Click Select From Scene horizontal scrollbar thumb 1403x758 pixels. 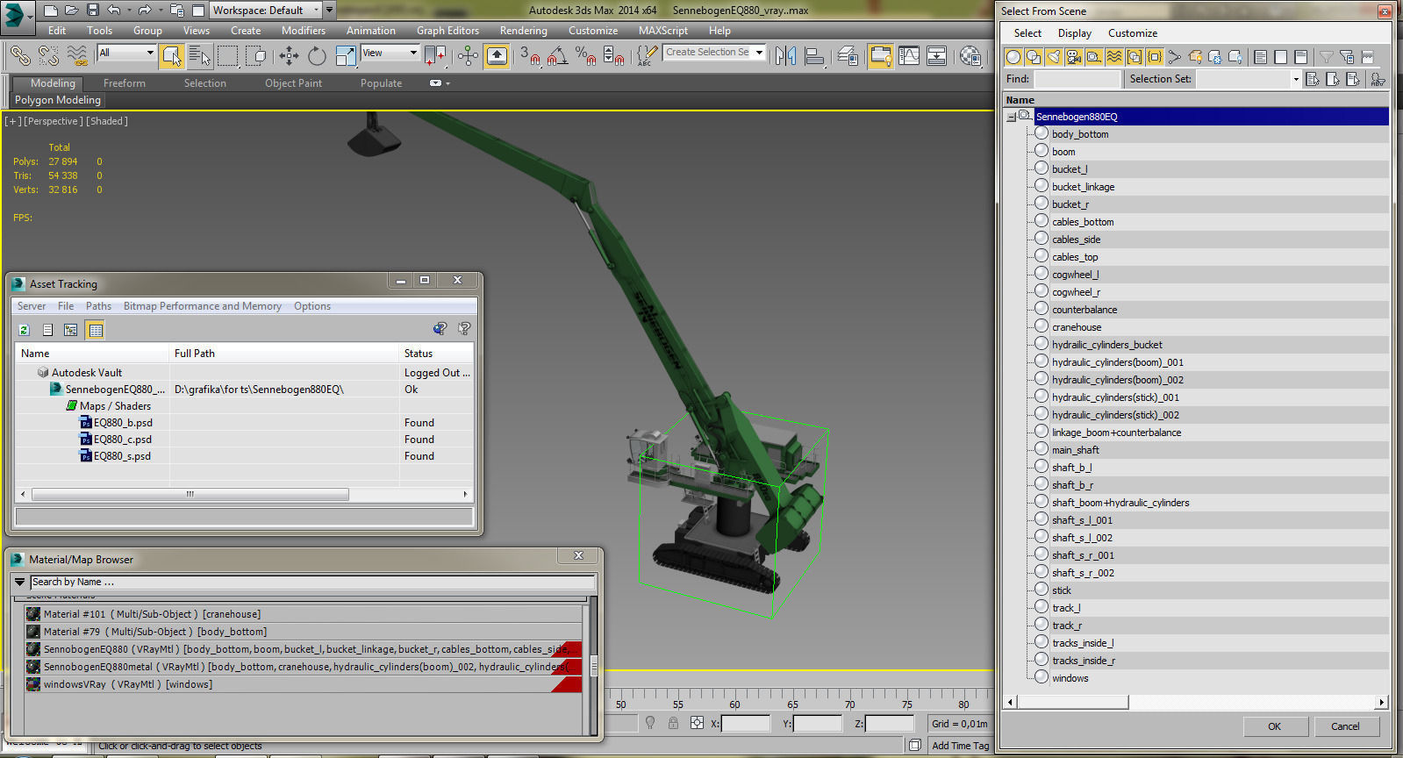tap(1072, 702)
